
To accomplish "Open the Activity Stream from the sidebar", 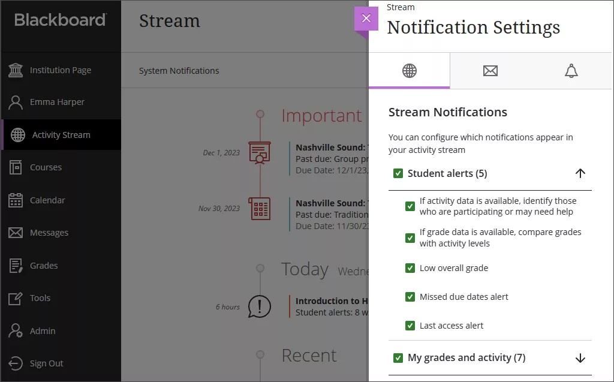I will click(x=60, y=134).
